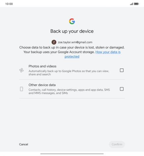Tap the Choose data to back up paragraph
Image resolution: width=144 pixels, height=156 pixels.
[72, 52]
